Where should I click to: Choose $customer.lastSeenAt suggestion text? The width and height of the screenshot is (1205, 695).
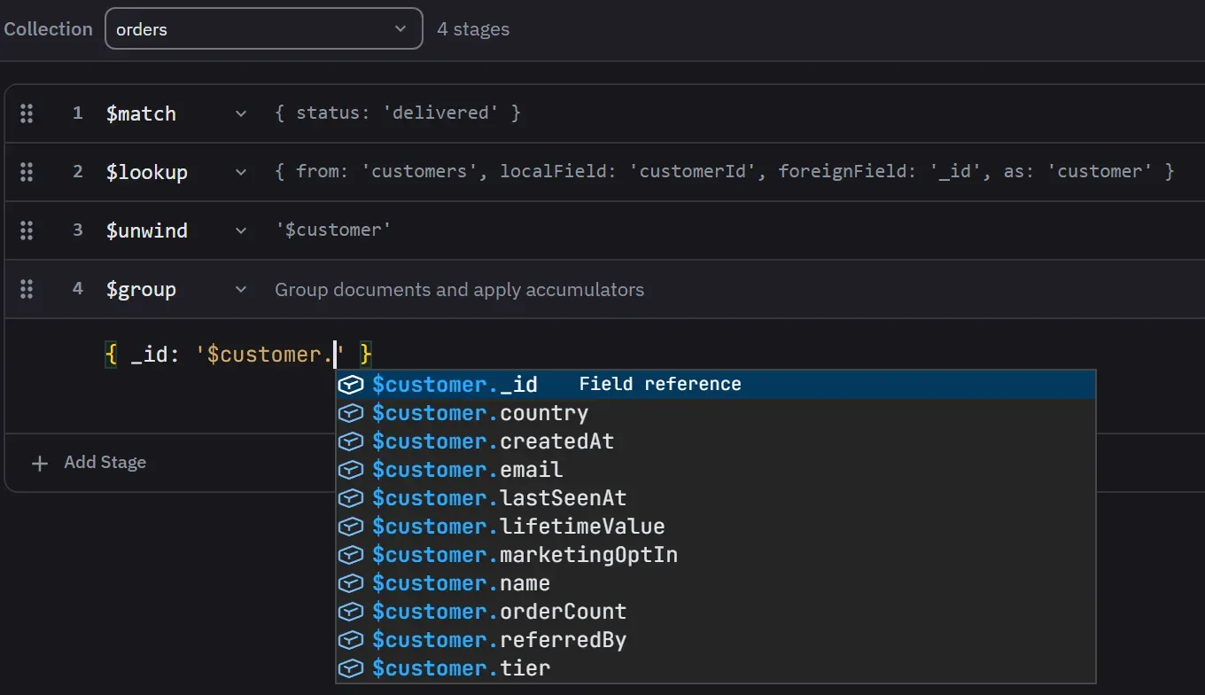pyautogui.click(x=499, y=498)
